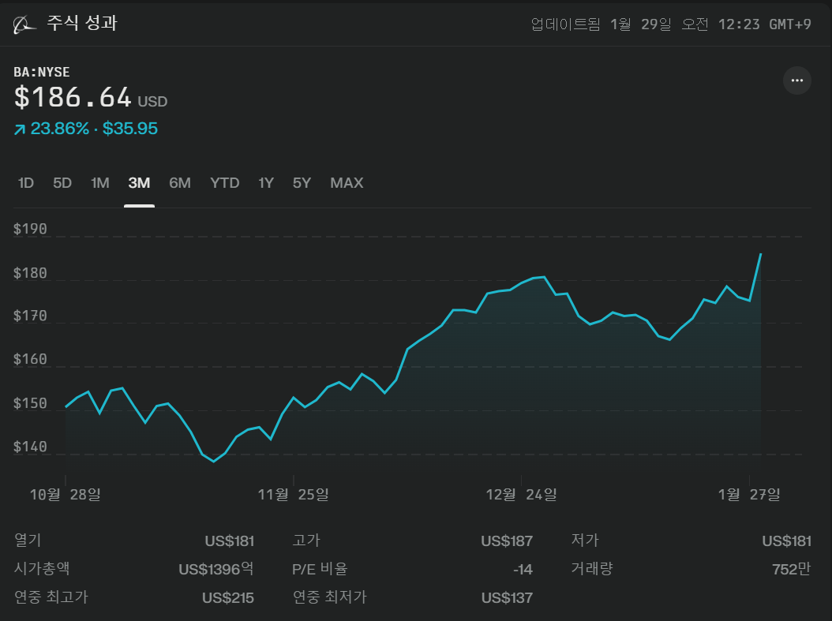
Task: Show the MAX range chart
Action: (347, 183)
